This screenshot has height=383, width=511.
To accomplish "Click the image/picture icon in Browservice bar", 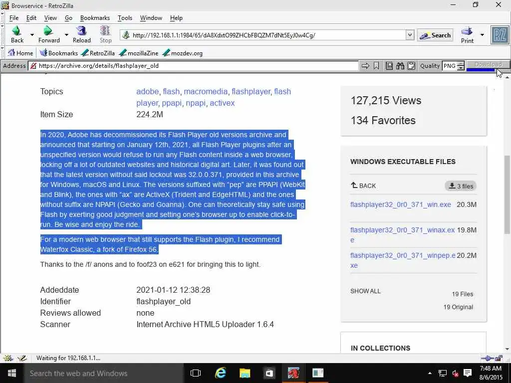I will (389, 66).
